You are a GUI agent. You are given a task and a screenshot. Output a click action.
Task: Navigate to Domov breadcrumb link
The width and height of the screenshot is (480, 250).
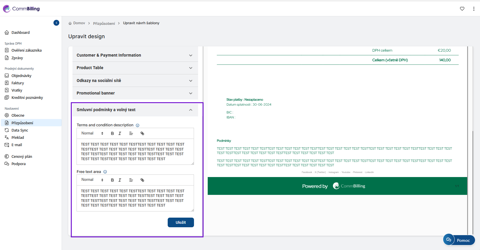[x=79, y=23]
